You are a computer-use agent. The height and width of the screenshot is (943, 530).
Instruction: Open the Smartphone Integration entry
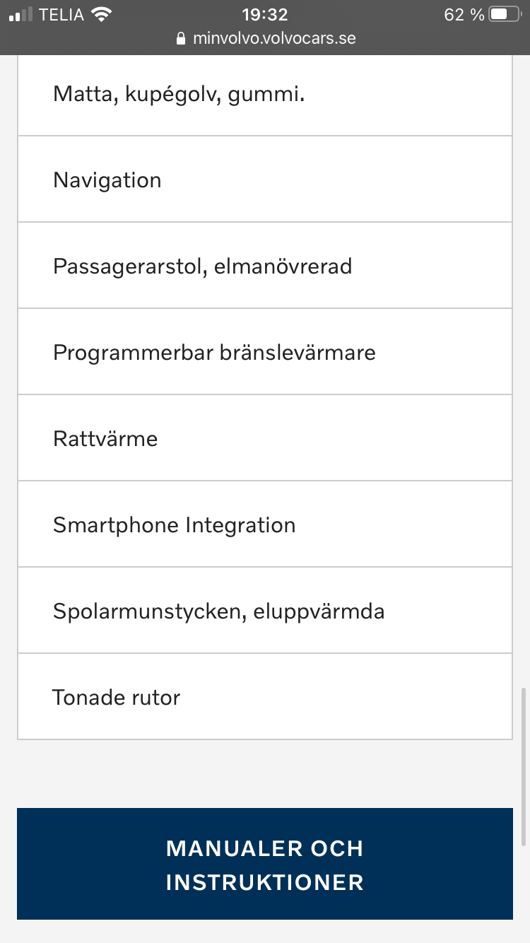pos(265,525)
